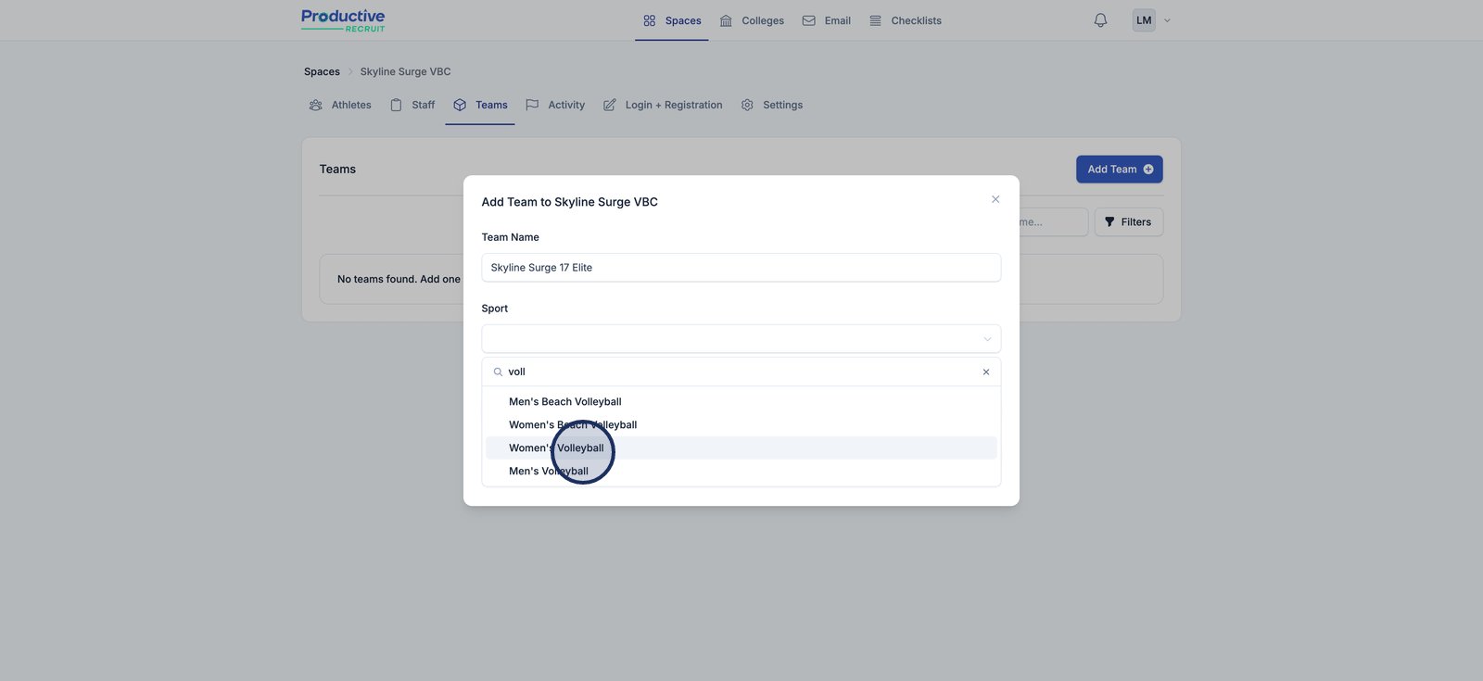This screenshot has width=1483, height=681.
Task: Clear the sport search text
Action: 985,372
